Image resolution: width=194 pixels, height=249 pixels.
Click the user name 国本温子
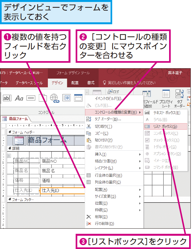(x=175, y=73)
